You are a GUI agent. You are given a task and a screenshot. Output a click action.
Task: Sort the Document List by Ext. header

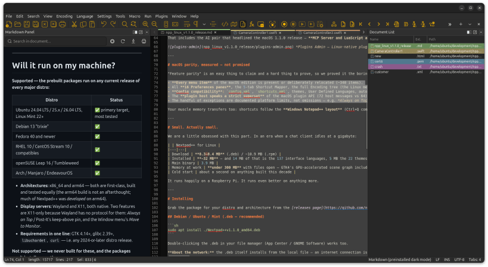[x=420, y=39]
